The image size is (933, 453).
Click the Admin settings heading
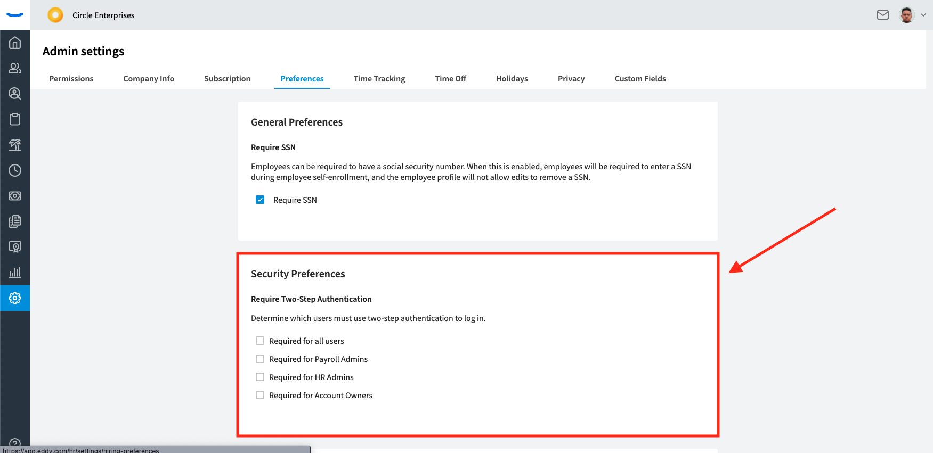[x=83, y=51]
